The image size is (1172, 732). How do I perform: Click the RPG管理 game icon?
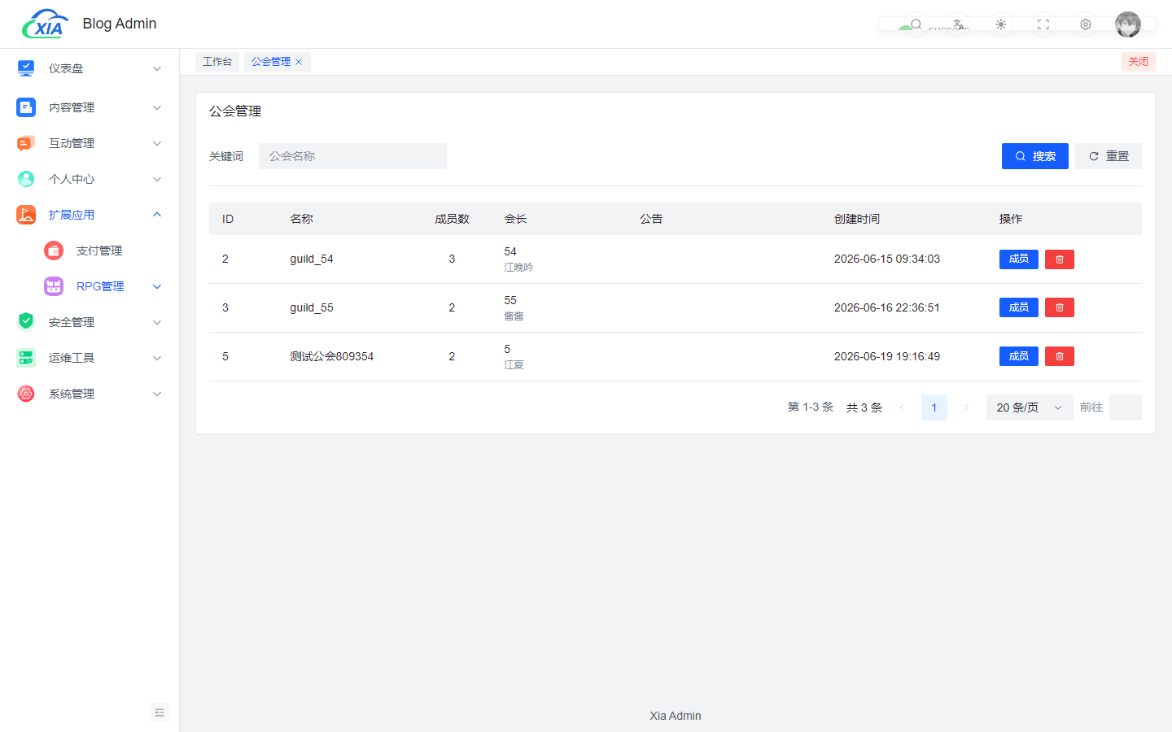[54, 286]
